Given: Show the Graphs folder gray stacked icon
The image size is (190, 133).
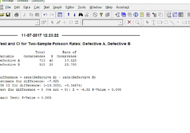Looking at the screenshot, I should (130, 15).
